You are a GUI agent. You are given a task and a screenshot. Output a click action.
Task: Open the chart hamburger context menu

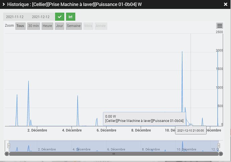tap(220, 26)
